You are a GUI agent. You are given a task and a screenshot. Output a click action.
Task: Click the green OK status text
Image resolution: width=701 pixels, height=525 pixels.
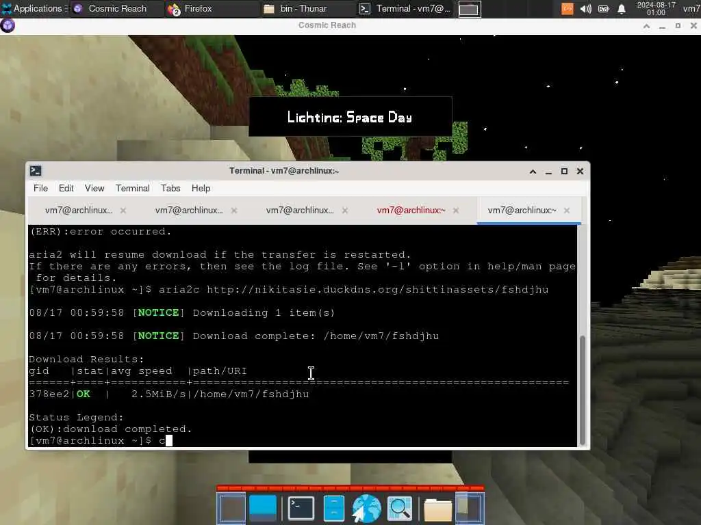click(x=83, y=394)
